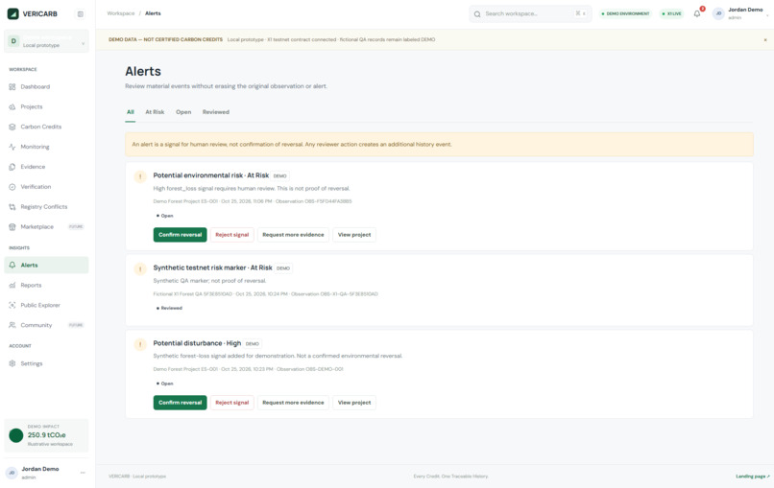The height and width of the screenshot is (488, 774).
Task: Open Jordan Demo account menu chevron
Action: [x=767, y=15]
